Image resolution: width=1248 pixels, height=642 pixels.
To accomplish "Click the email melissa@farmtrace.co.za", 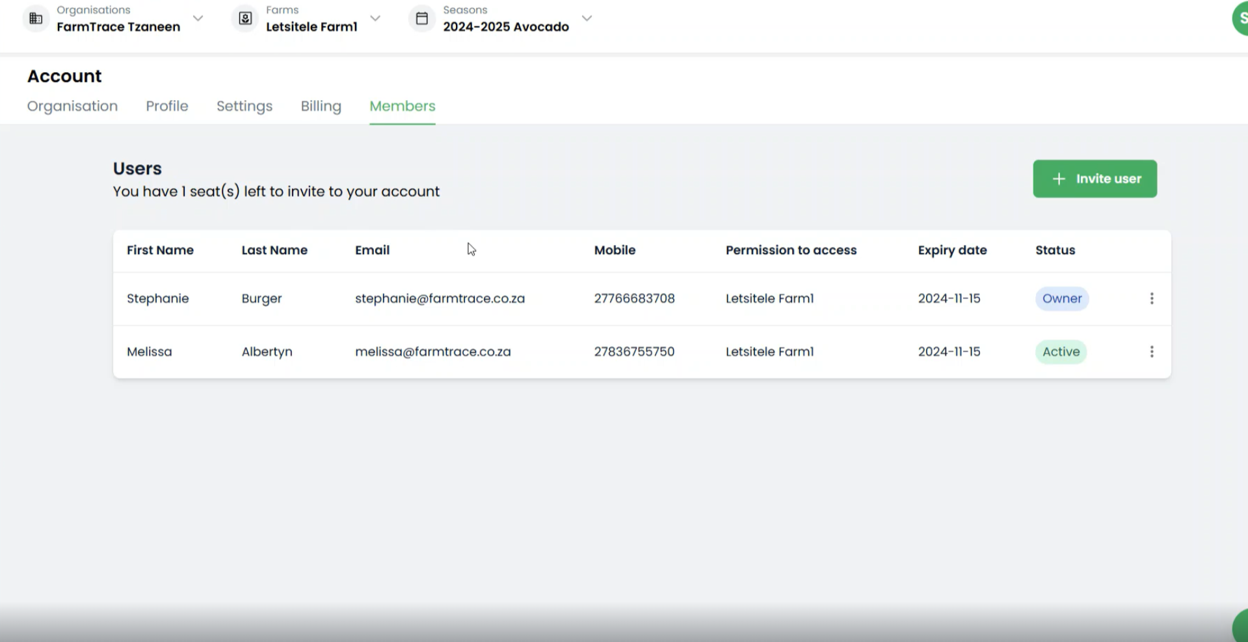I will point(432,352).
